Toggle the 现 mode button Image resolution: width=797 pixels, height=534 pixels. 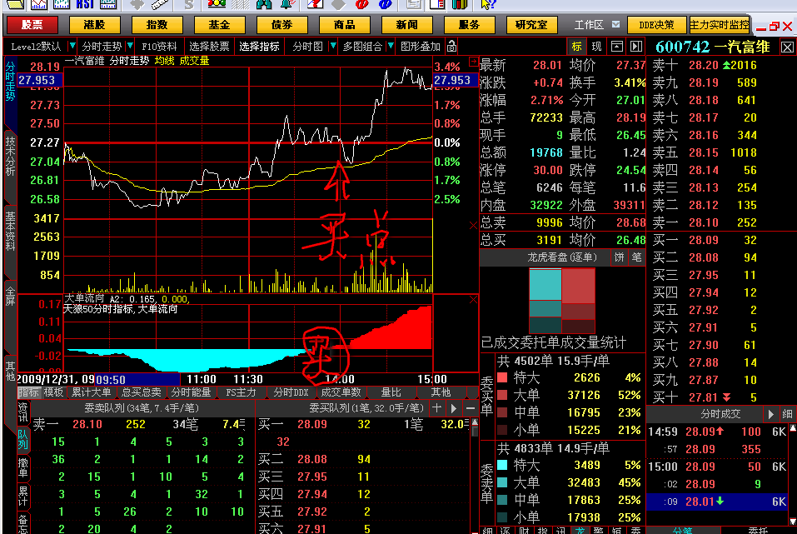point(596,47)
